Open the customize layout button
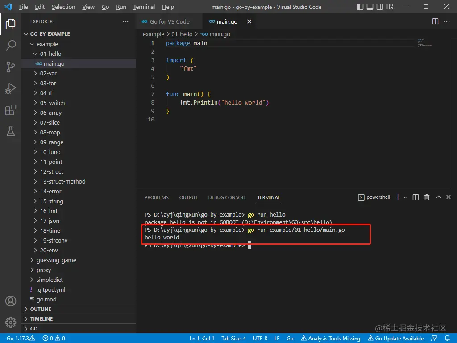 click(390, 7)
